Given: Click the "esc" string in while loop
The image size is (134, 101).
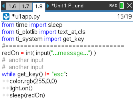Looking at the screenshot, I should tap(59, 74).
